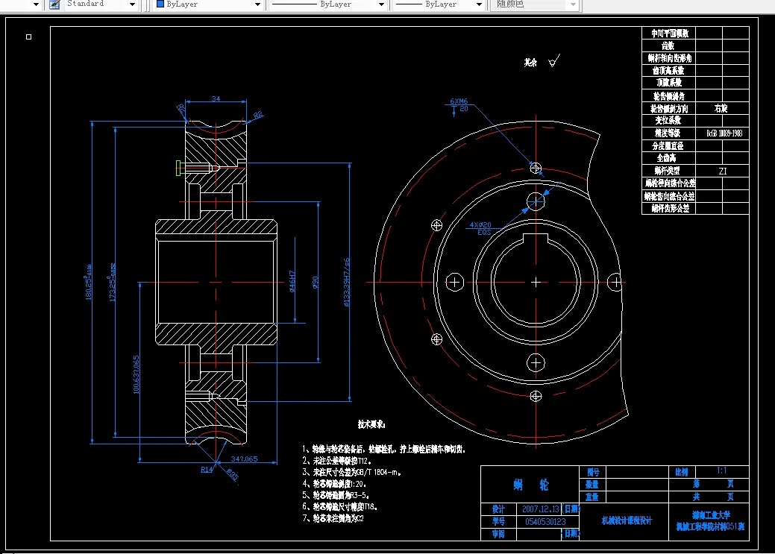This screenshot has width=775, height=554.
Task: Click the EQS annotation text
Action: 484,233
